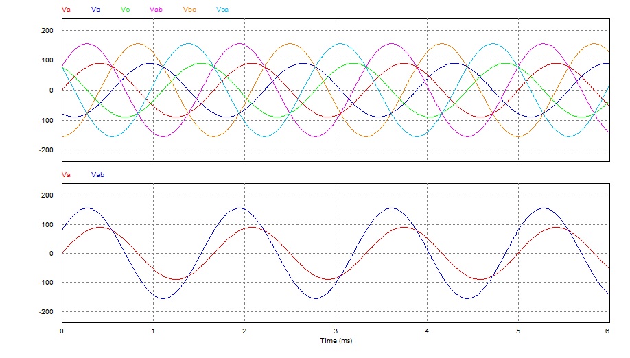
Task: Click the 200 y-axis label in top plot
Action: pos(47,30)
